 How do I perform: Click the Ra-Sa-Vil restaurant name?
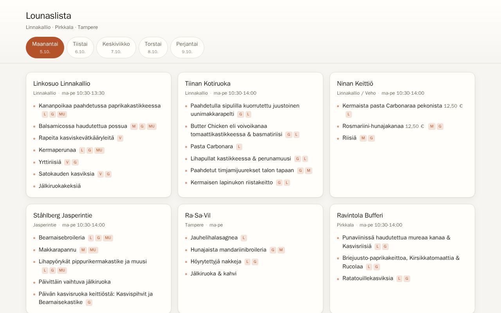198,215
